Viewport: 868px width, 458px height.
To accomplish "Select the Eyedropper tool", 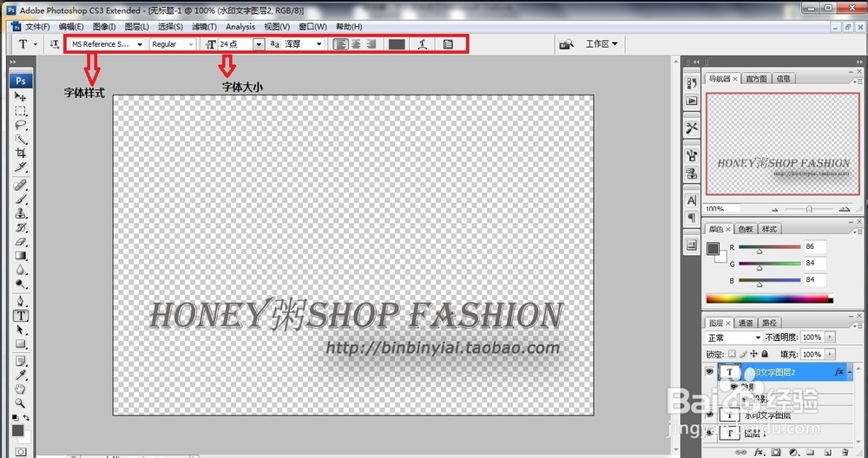I will click(x=21, y=376).
